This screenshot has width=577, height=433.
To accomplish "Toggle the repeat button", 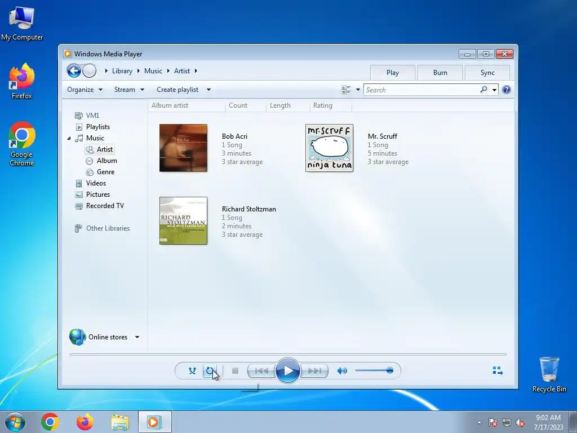I will click(x=210, y=371).
